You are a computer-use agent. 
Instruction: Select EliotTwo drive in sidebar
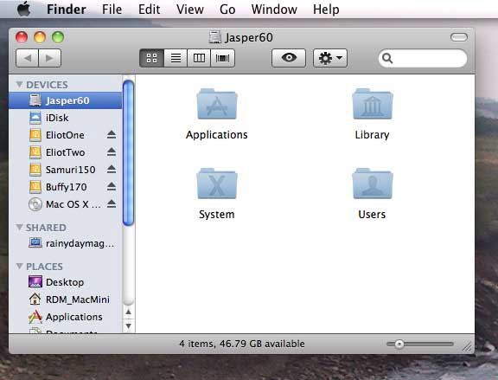pos(66,152)
